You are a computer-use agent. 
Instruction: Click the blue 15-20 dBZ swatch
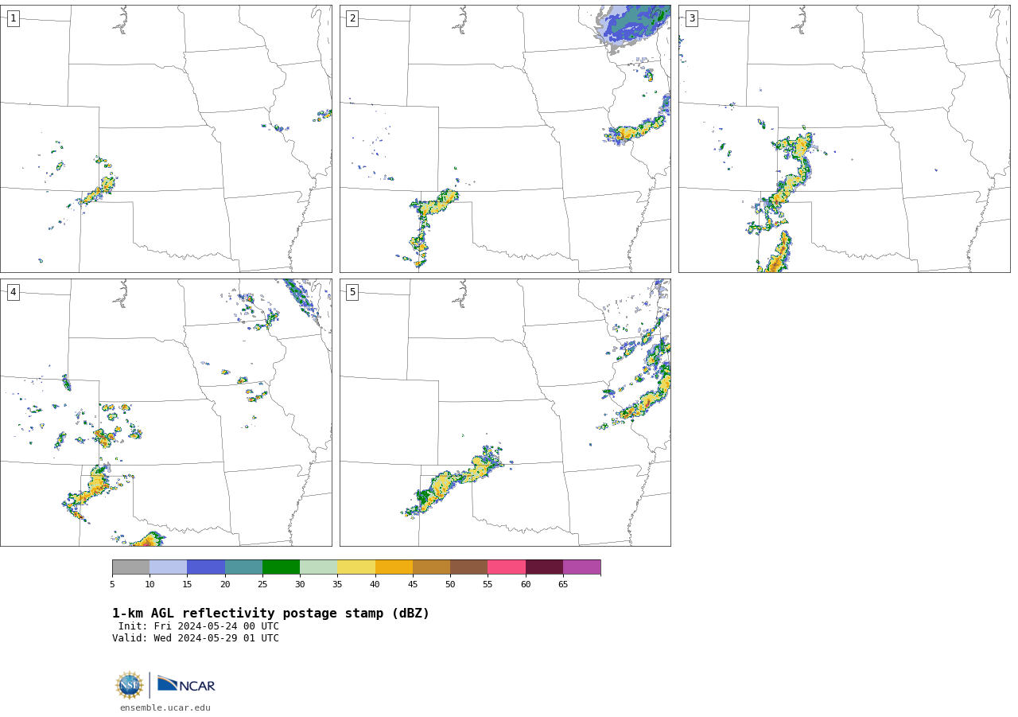point(206,567)
